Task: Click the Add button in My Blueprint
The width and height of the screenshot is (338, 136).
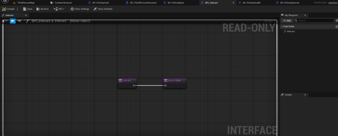Action: coord(287,20)
